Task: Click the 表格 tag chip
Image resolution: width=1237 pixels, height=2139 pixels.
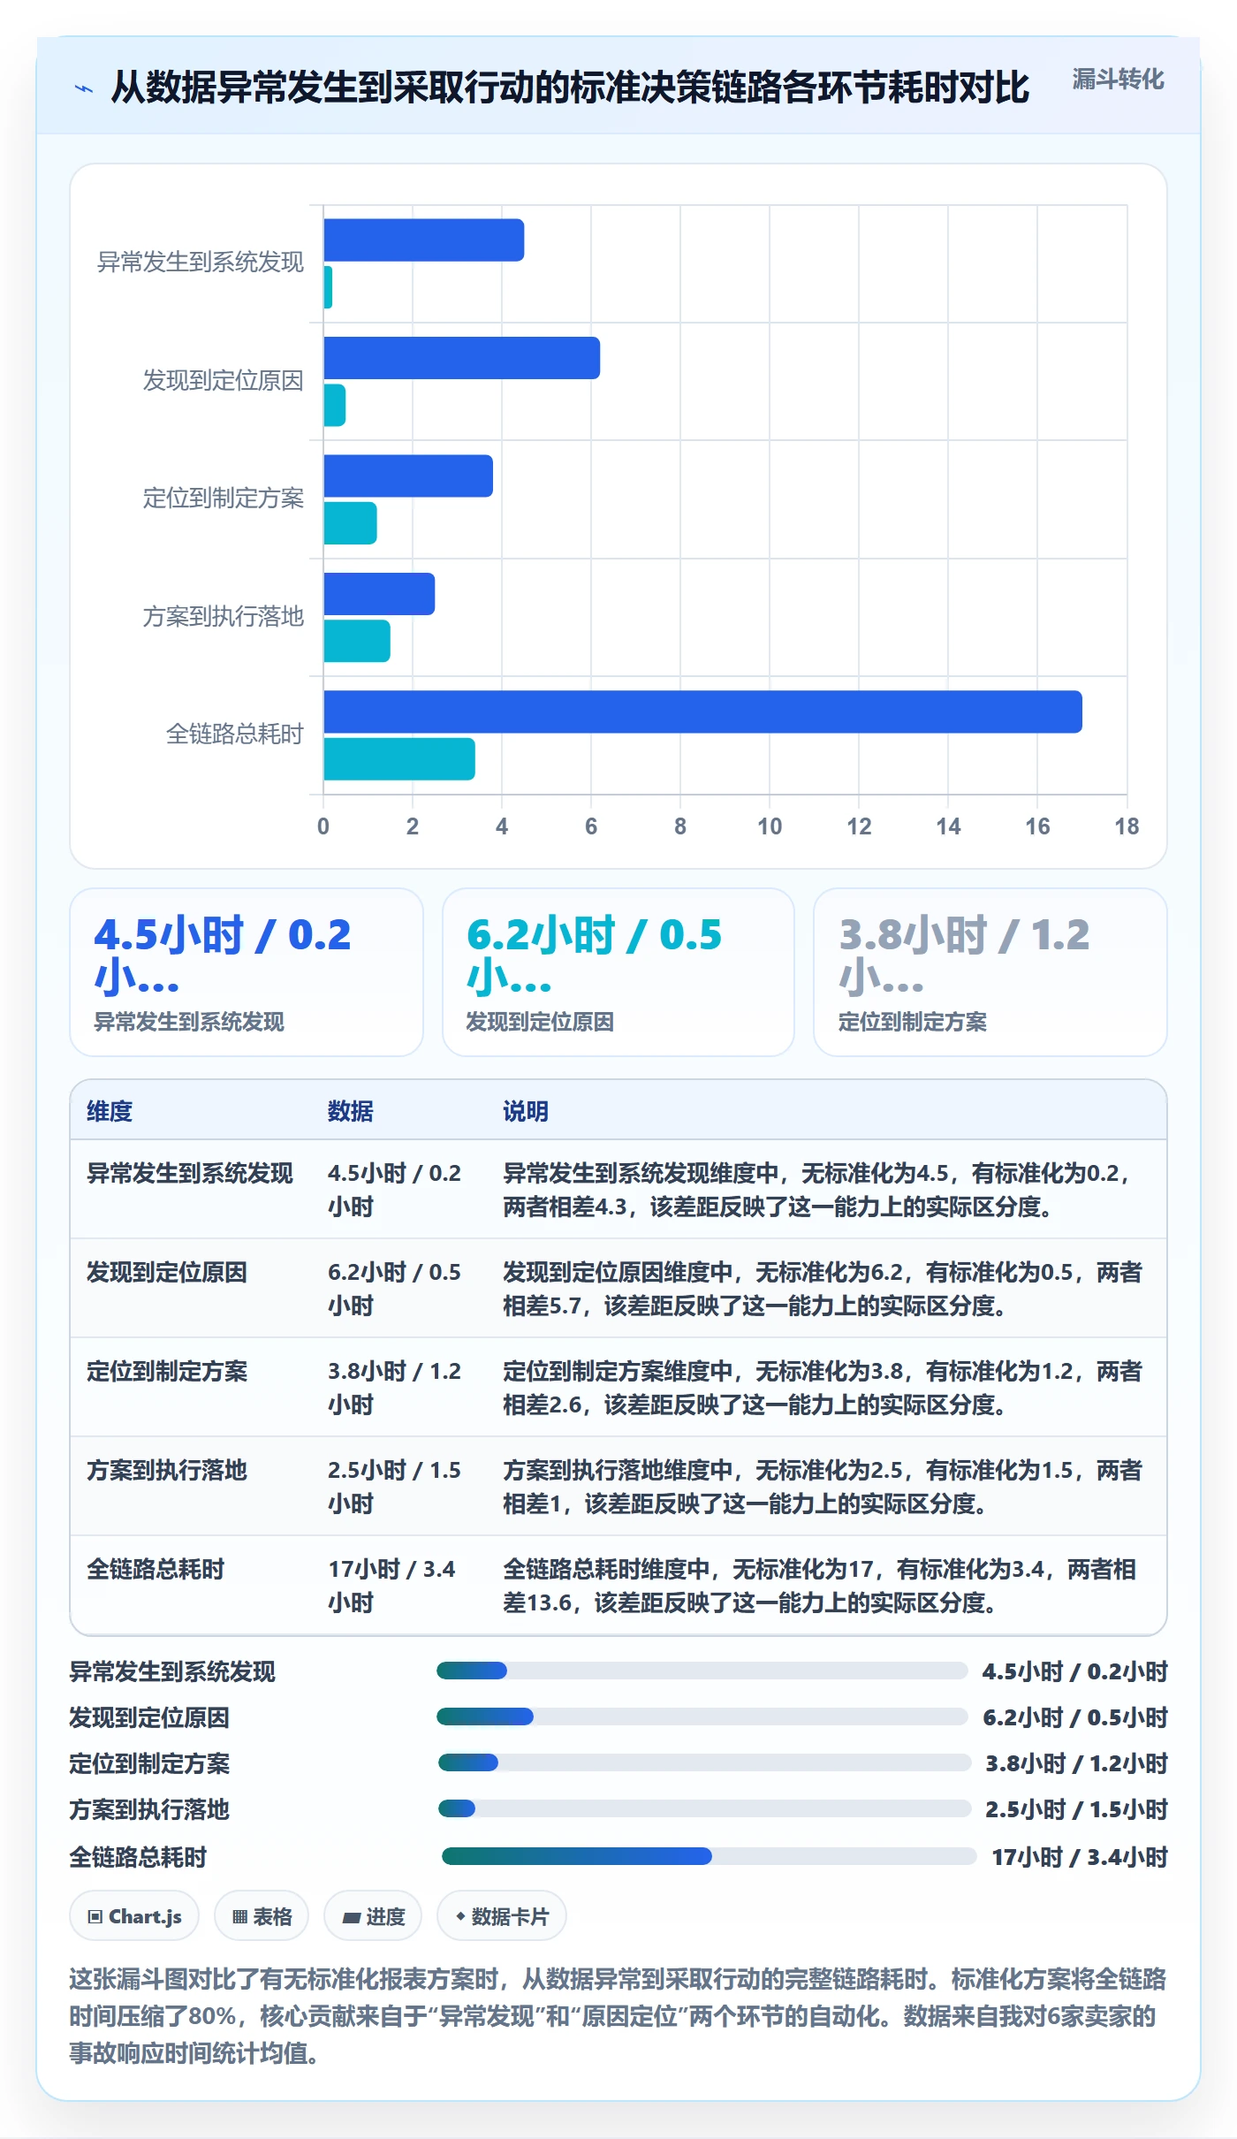Action: tap(262, 1916)
